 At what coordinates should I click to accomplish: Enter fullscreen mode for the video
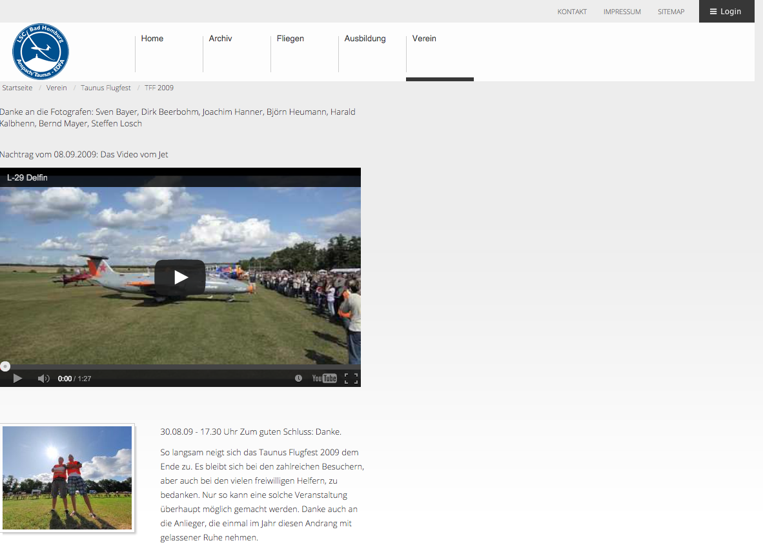point(351,378)
